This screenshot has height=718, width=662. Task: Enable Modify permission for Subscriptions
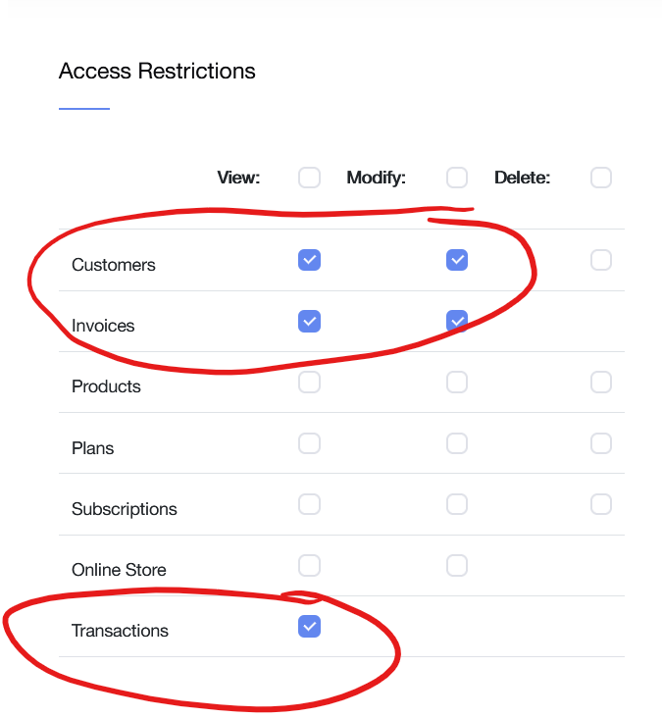[457, 504]
